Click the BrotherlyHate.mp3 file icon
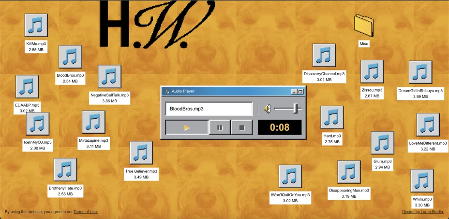449x219 pixels. pyautogui.click(x=65, y=170)
